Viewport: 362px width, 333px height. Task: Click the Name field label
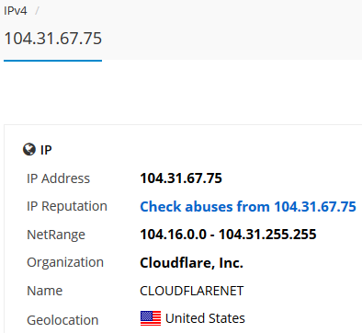click(x=44, y=291)
